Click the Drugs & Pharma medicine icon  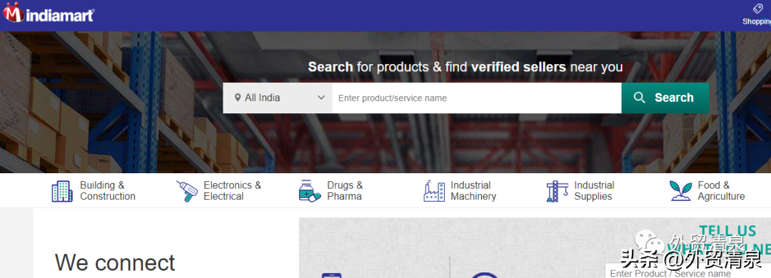pyautogui.click(x=310, y=190)
